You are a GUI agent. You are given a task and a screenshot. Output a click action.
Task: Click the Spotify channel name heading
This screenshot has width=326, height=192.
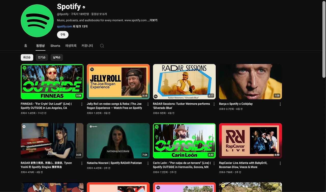click(x=69, y=7)
